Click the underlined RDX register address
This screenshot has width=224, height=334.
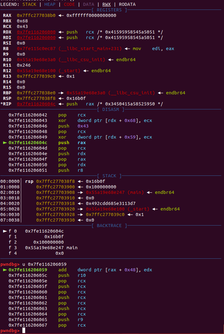36,32
